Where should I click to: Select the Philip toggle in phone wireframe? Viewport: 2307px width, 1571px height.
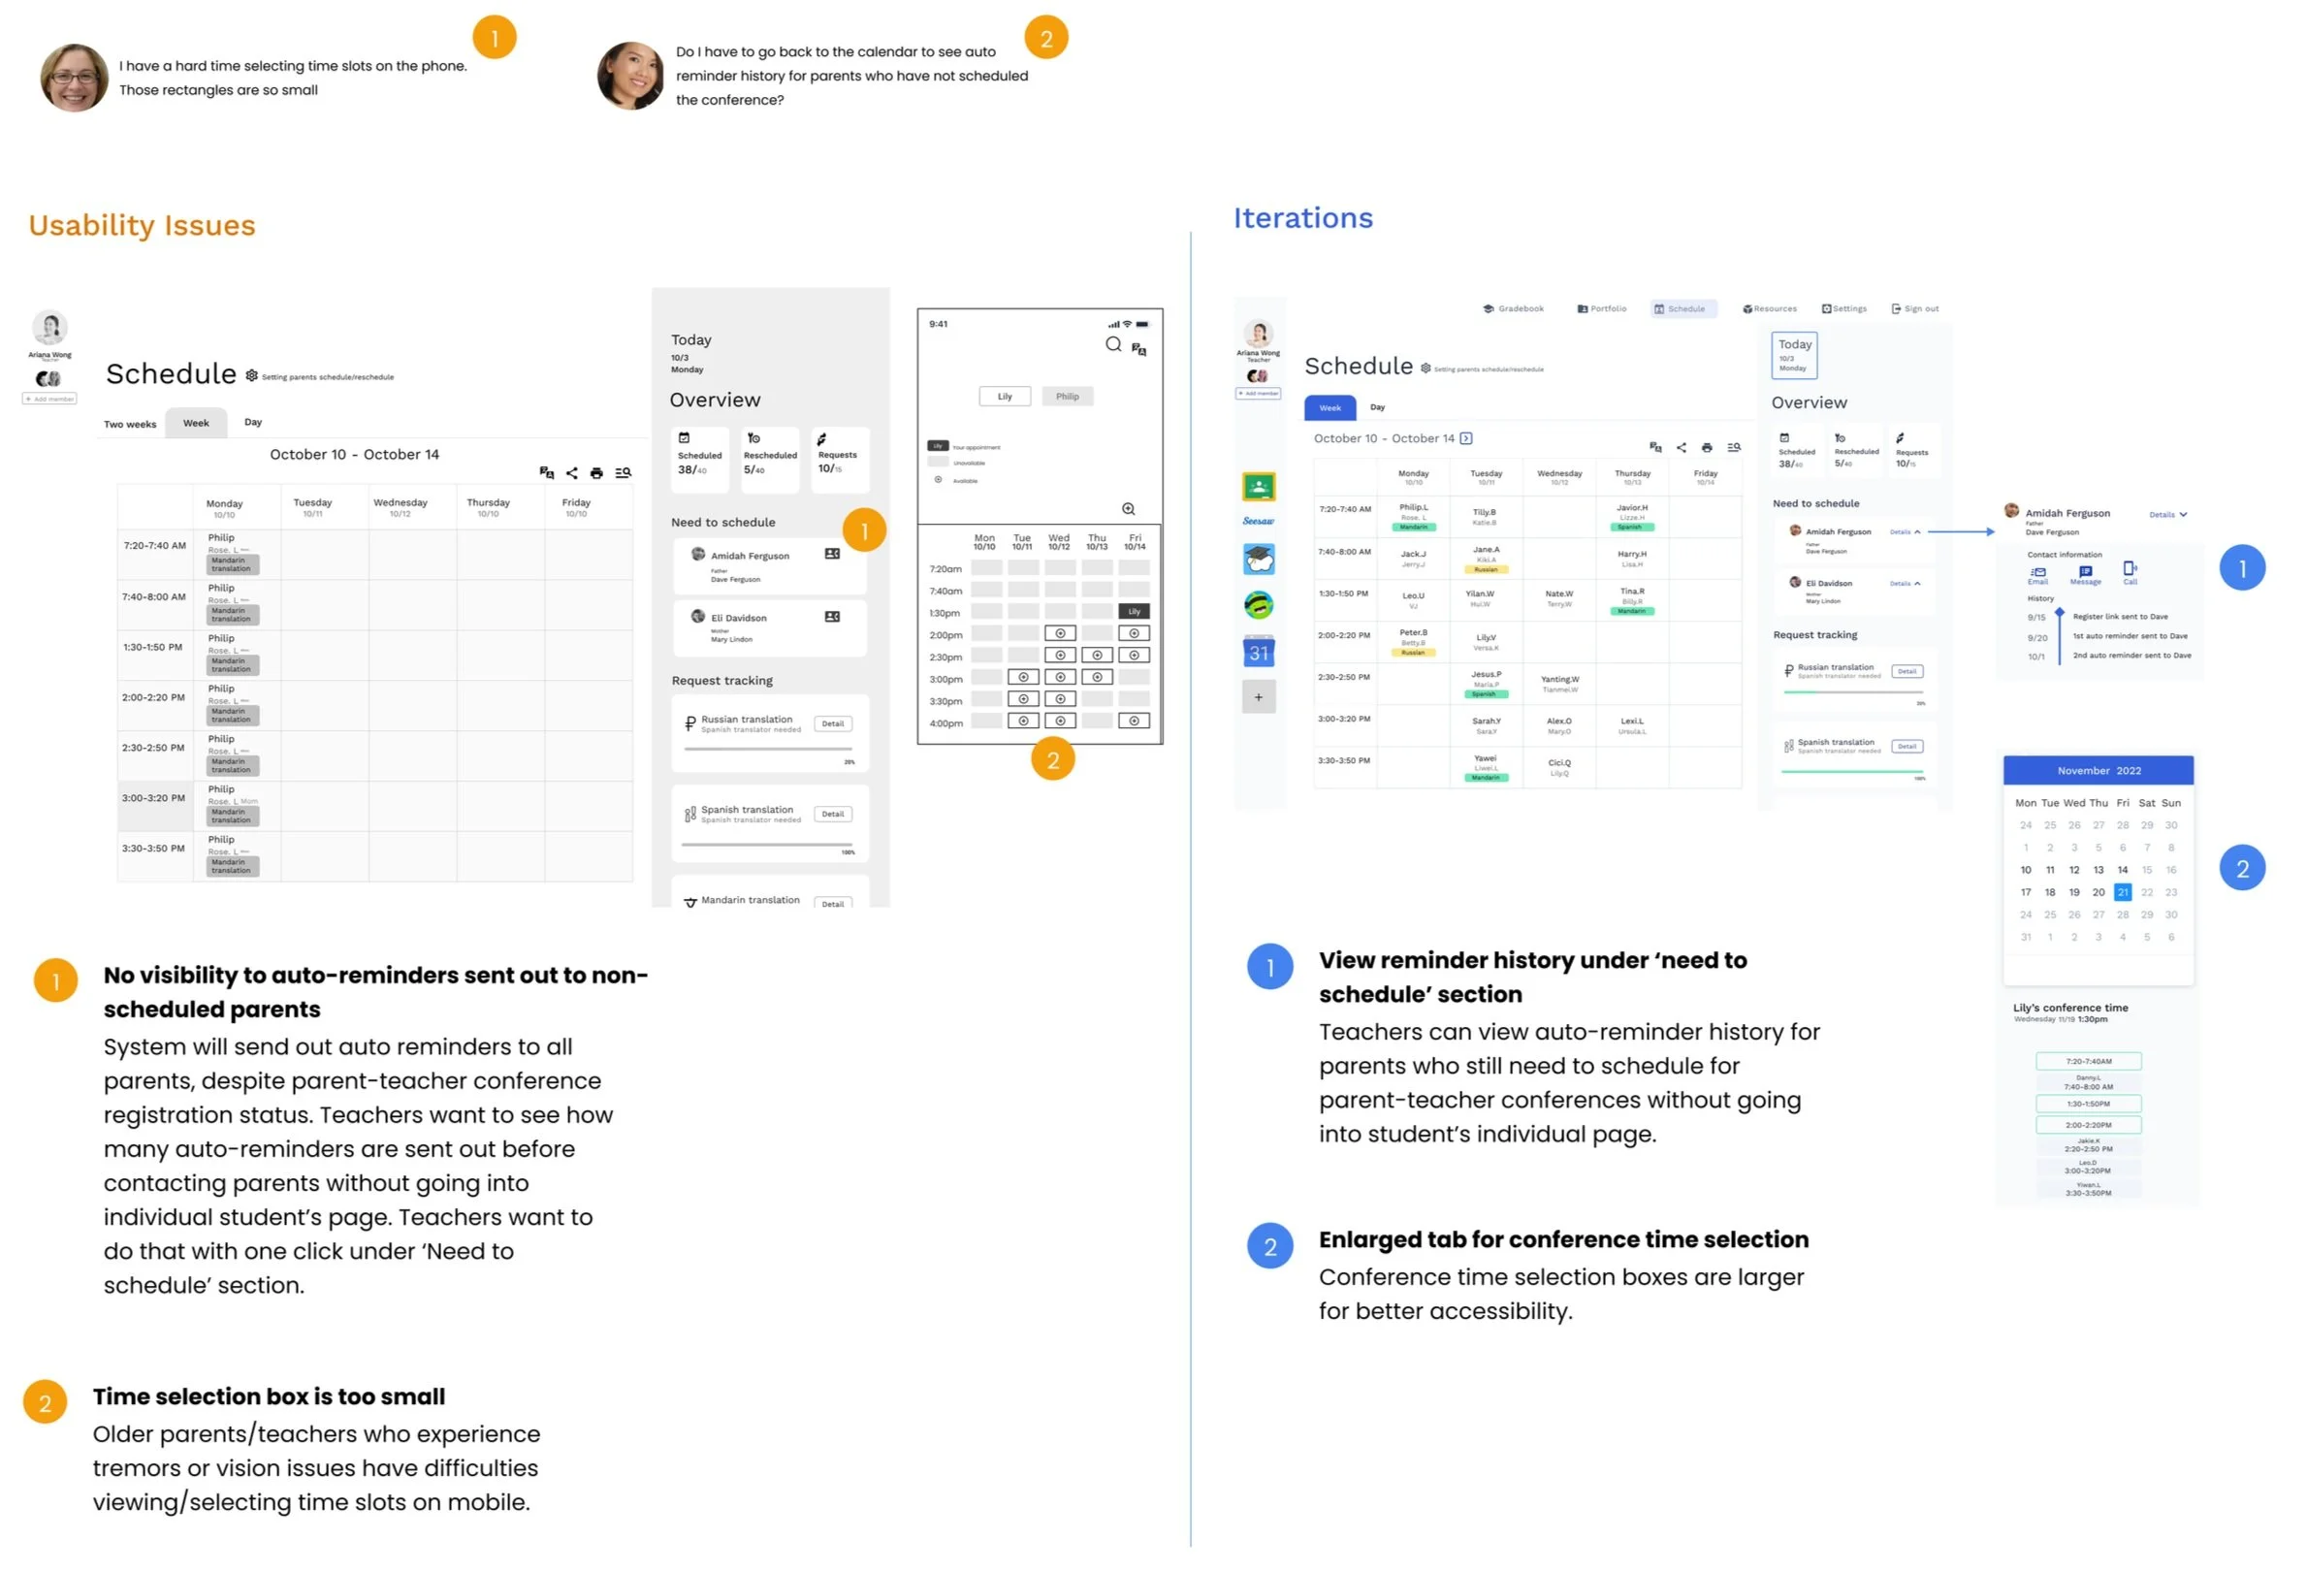pyautogui.click(x=1067, y=396)
